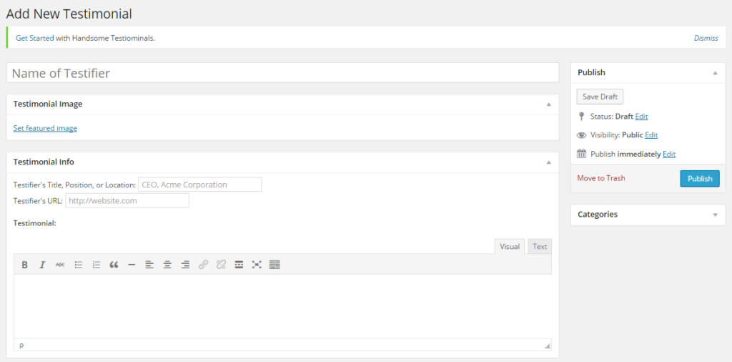Align text left
Viewport: 732px width, 362px height.
149,265
